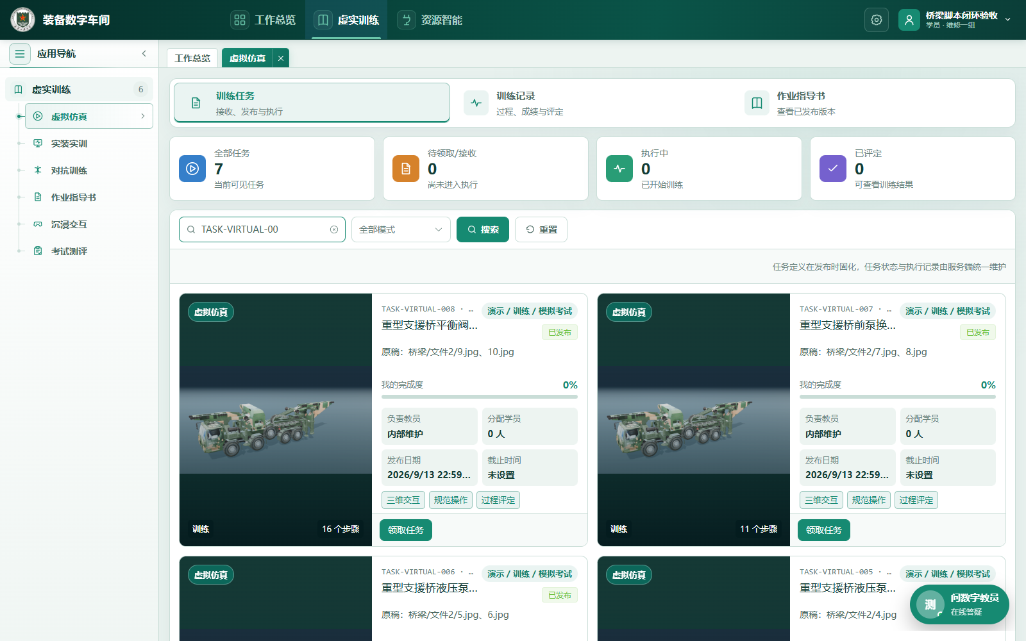
Task: Click the 11 个步骤 label
Action: click(x=759, y=529)
